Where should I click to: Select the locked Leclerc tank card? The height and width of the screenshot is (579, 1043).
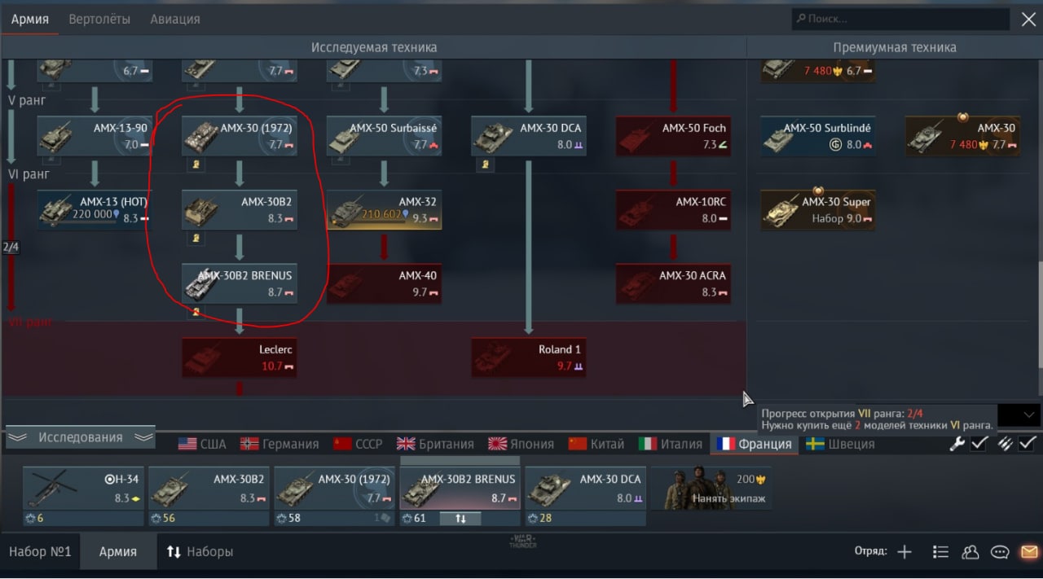pyautogui.click(x=239, y=357)
